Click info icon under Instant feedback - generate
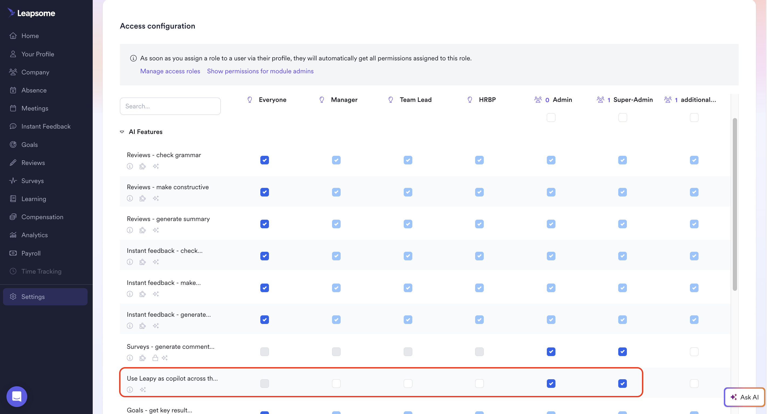The image size is (767, 414). tap(130, 326)
